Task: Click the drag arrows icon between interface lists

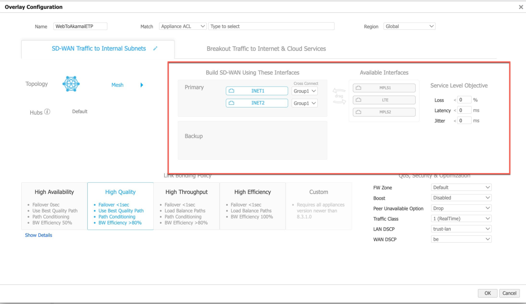Action: point(339,96)
